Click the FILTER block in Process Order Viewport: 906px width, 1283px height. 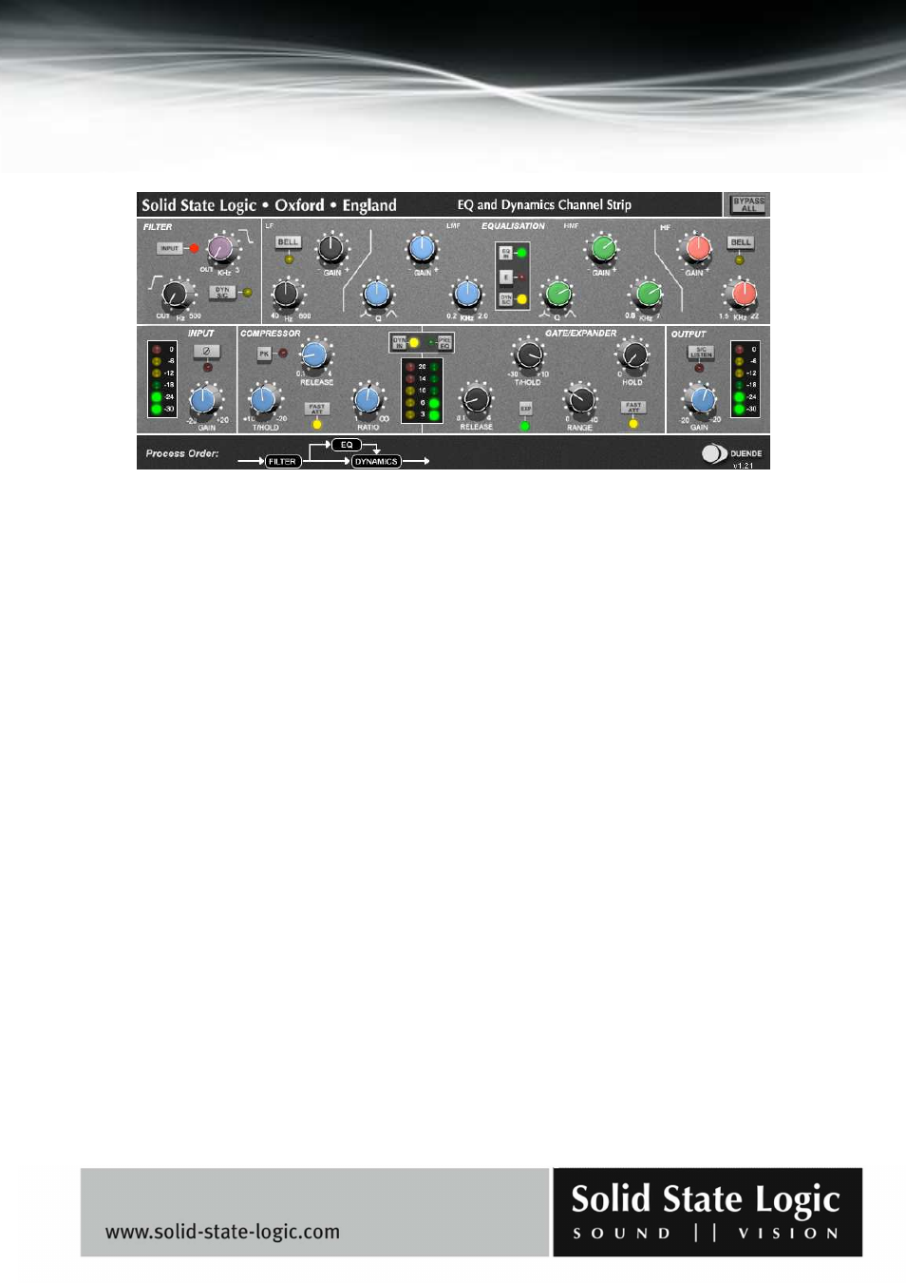coord(283,461)
